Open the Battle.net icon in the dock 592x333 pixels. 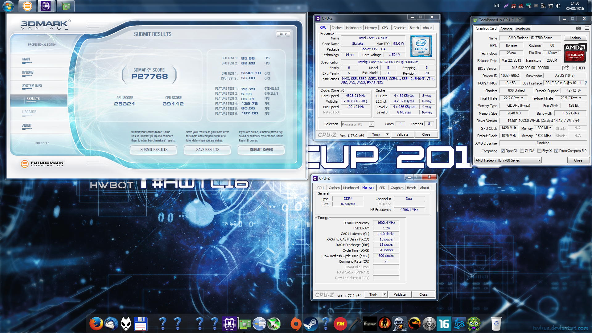pos(459,324)
